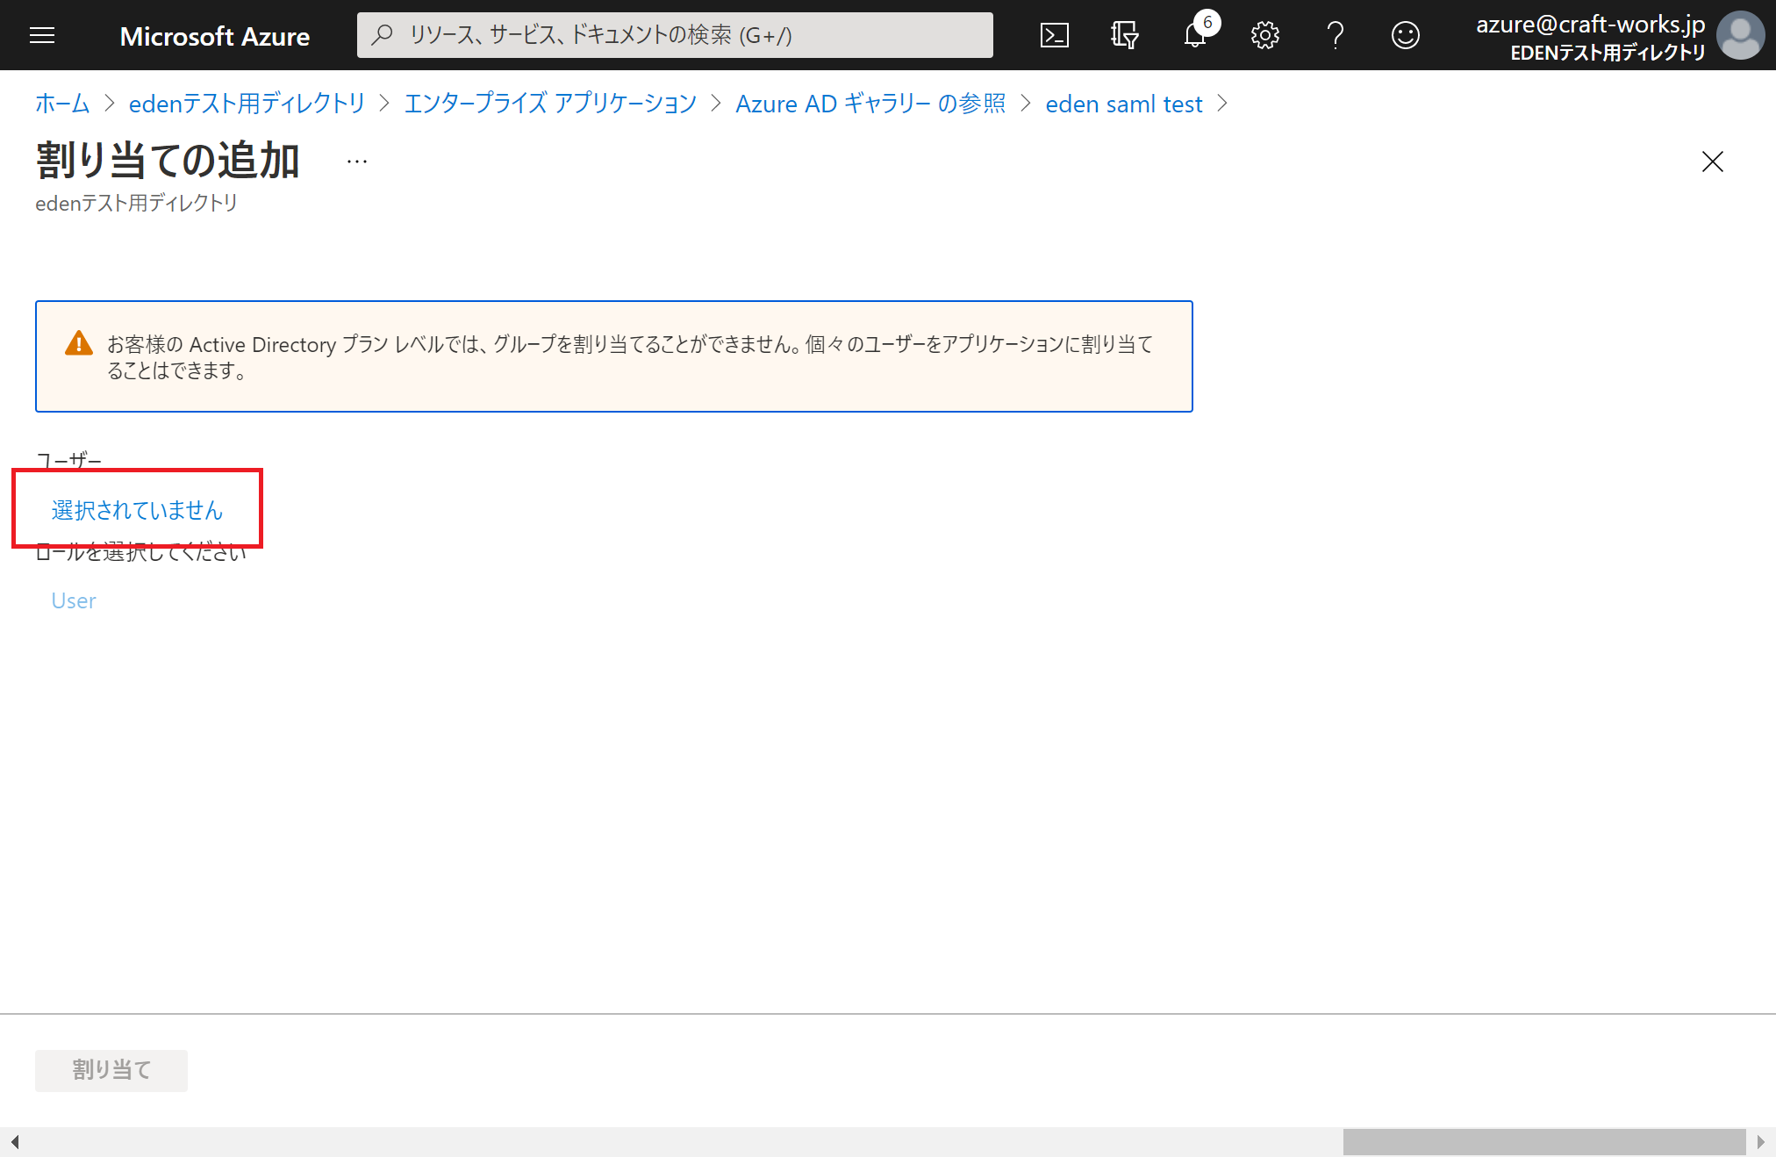Image resolution: width=1776 pixels, height=1157 pixels.
Task: Open portal settings gear
Action: pos(1264,35)
